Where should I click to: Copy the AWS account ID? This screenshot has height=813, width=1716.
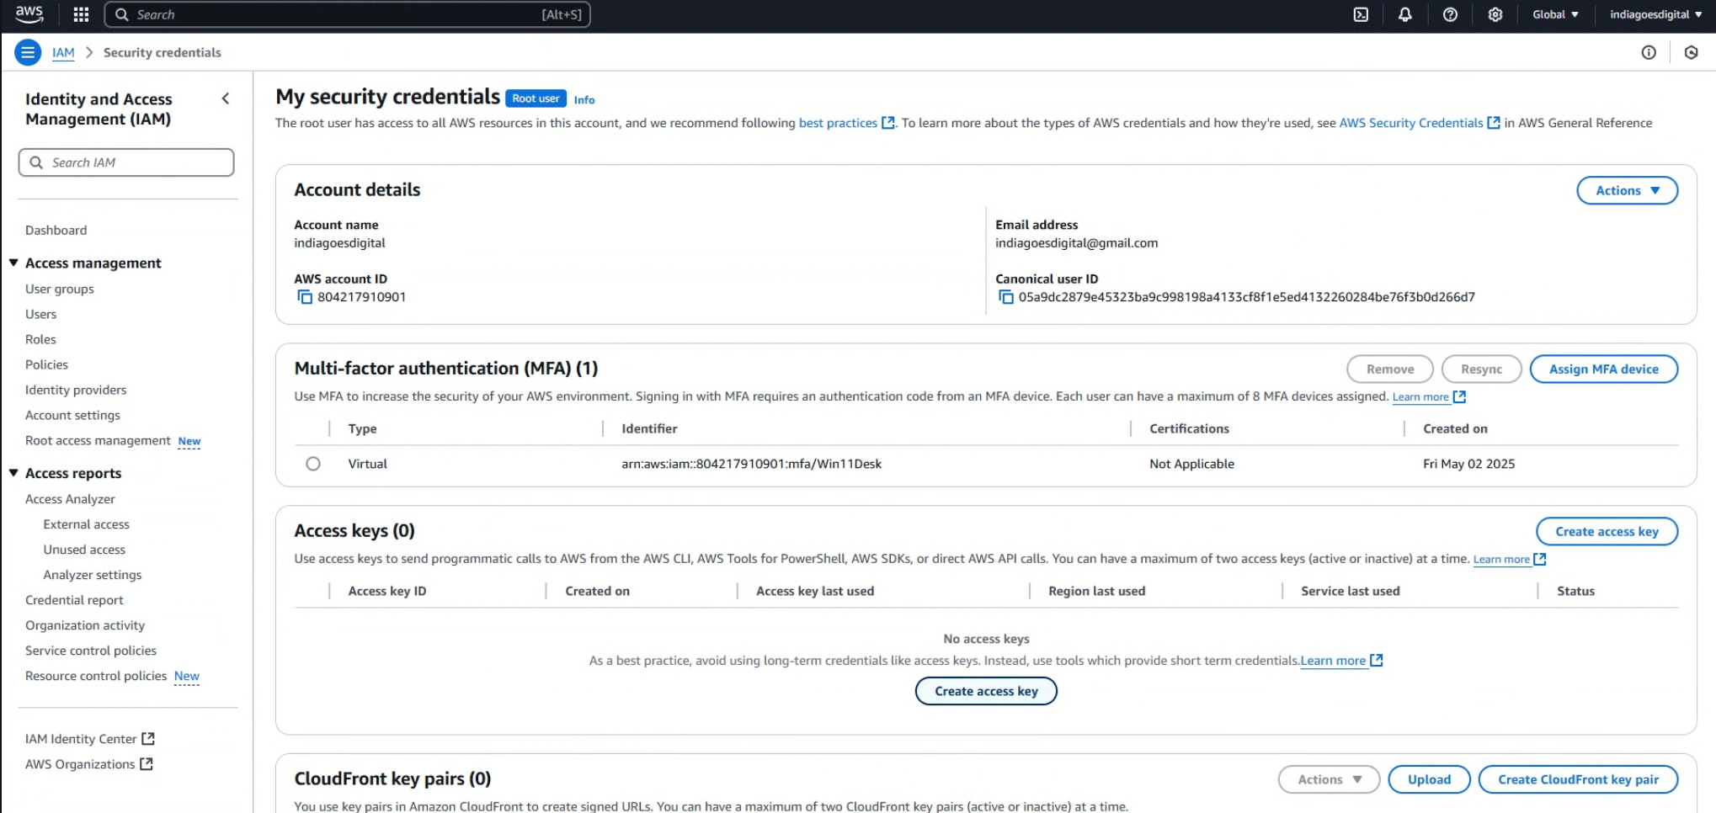pos(305,297)
